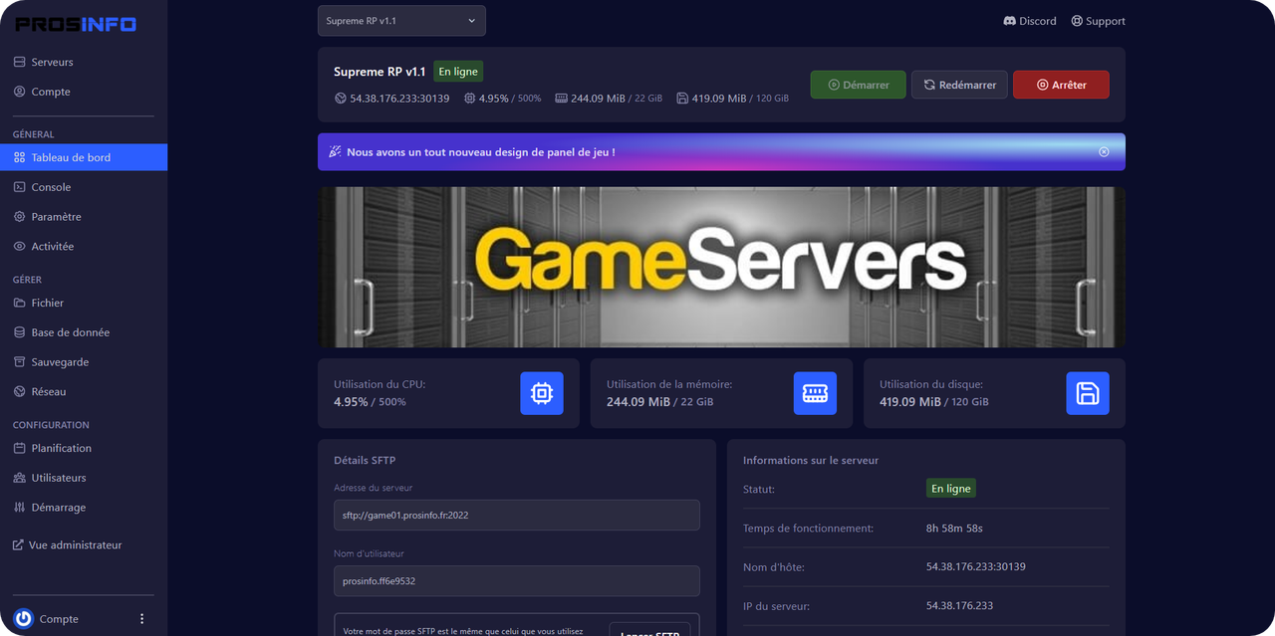Click the Discord logo icon
The image size is (1275, 636).
(x=1009, y=21)
